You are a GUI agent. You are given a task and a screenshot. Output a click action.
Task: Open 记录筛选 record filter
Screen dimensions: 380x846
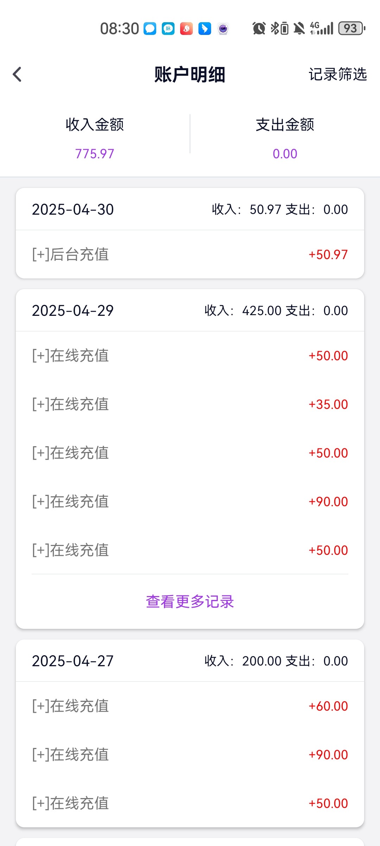click(x=337, y=74)
